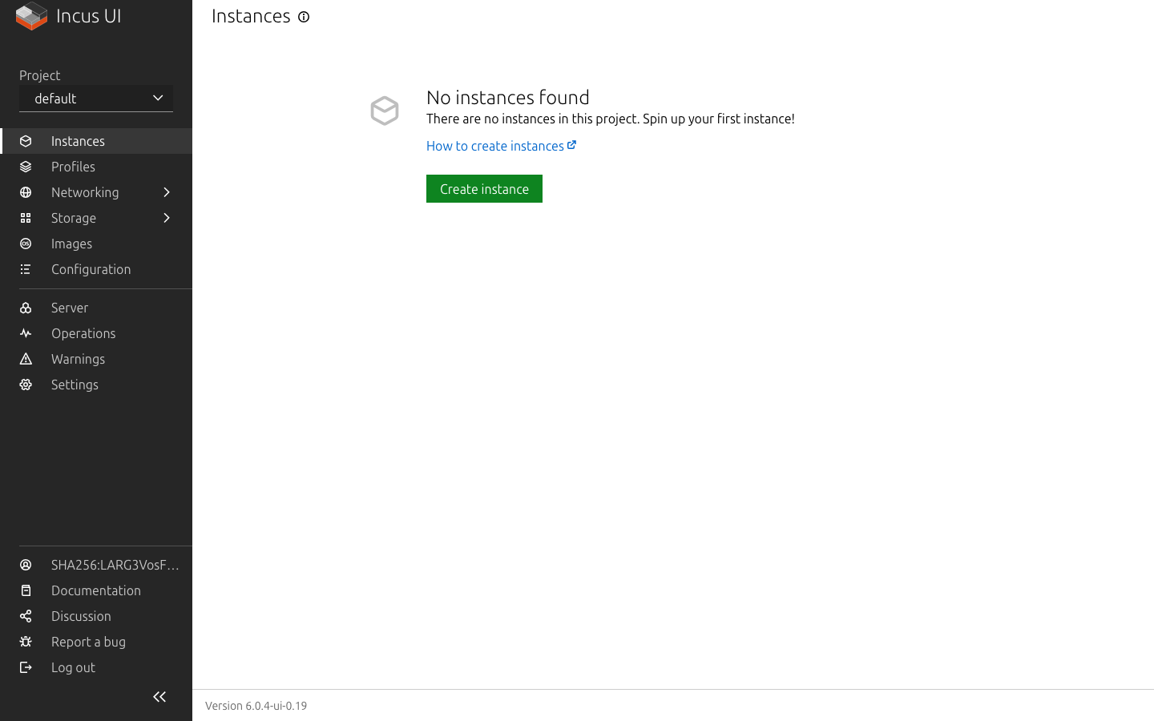Screen dimensions: 1154x721
Task: Open the Server menu entry
Action: click(x=96, y=308)
